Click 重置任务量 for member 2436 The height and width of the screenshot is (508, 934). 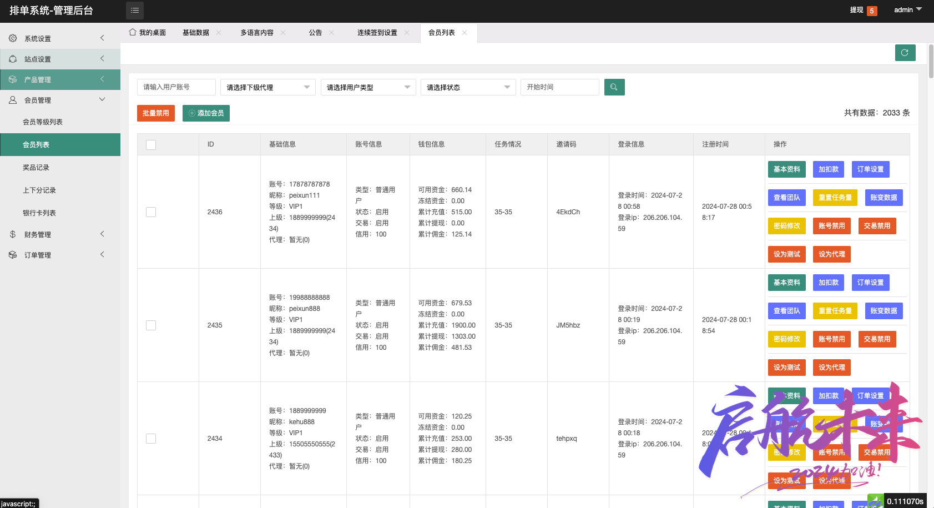point(835,198)
